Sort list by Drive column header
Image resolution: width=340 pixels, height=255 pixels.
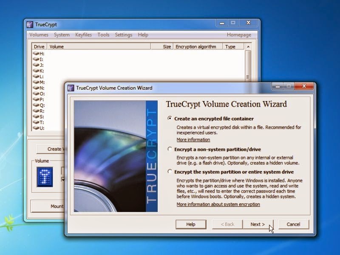(39, 47)
